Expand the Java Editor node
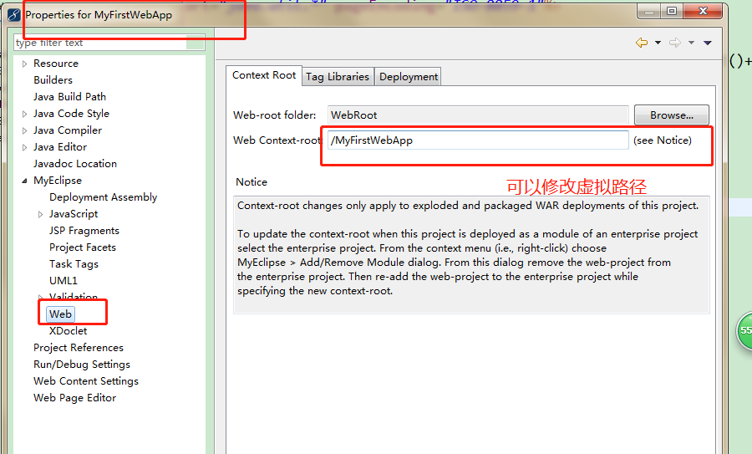 coord(24,147)
